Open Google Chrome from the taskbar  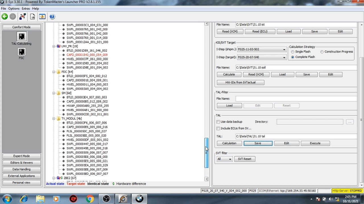tap(90, 199)
